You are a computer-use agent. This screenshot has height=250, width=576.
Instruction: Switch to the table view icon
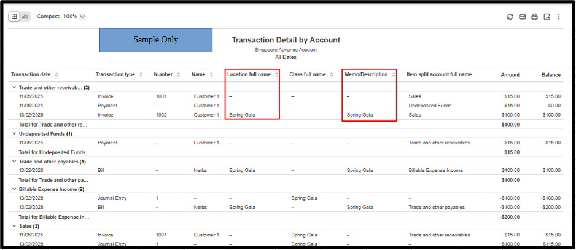14,17
